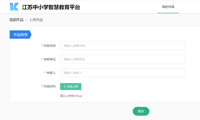Select the 上传作品 breadcrumb item
This screenshot has height=120, width=200.
pyautogui.click(x=36, y=20)
